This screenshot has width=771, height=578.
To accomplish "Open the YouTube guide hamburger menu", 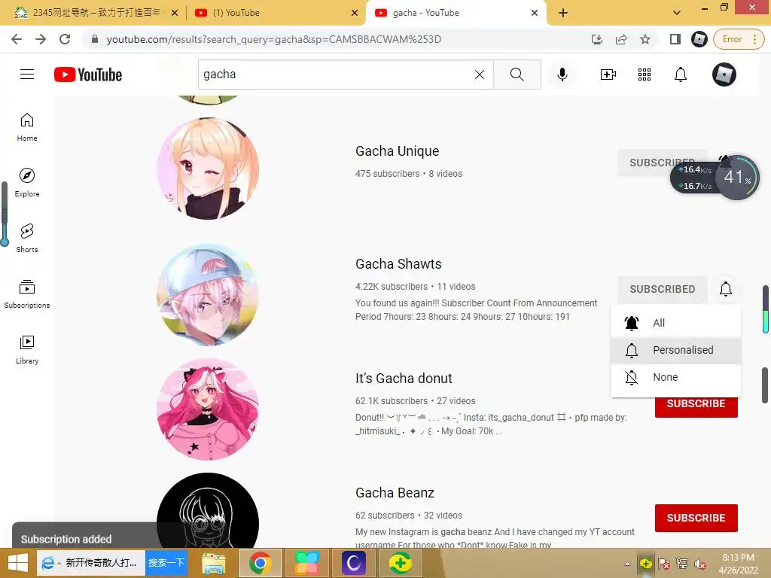I will pyautogui.click(x=27, y=75).
